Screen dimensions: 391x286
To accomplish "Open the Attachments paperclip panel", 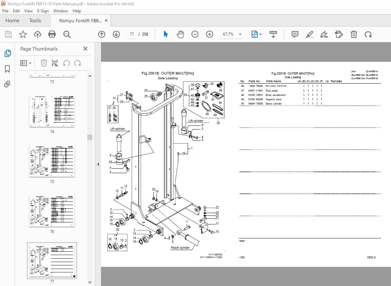I will 7,84.
